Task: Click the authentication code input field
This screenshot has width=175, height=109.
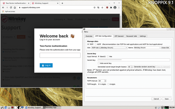Action: pyautogui.click(x=60, y=55)
